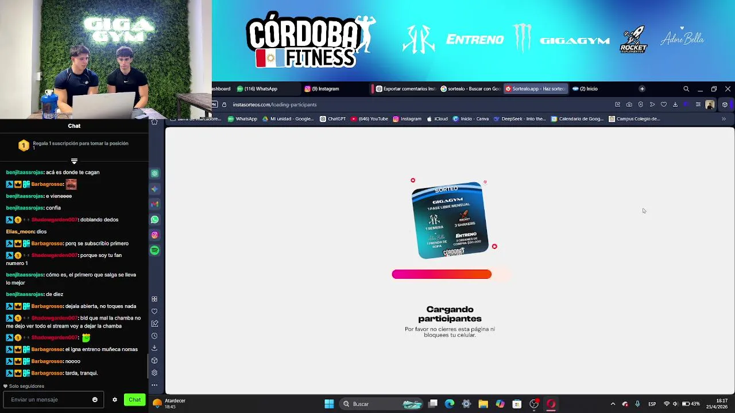Switch to sortealo - Buscar con Google tab

coord(470,89)
